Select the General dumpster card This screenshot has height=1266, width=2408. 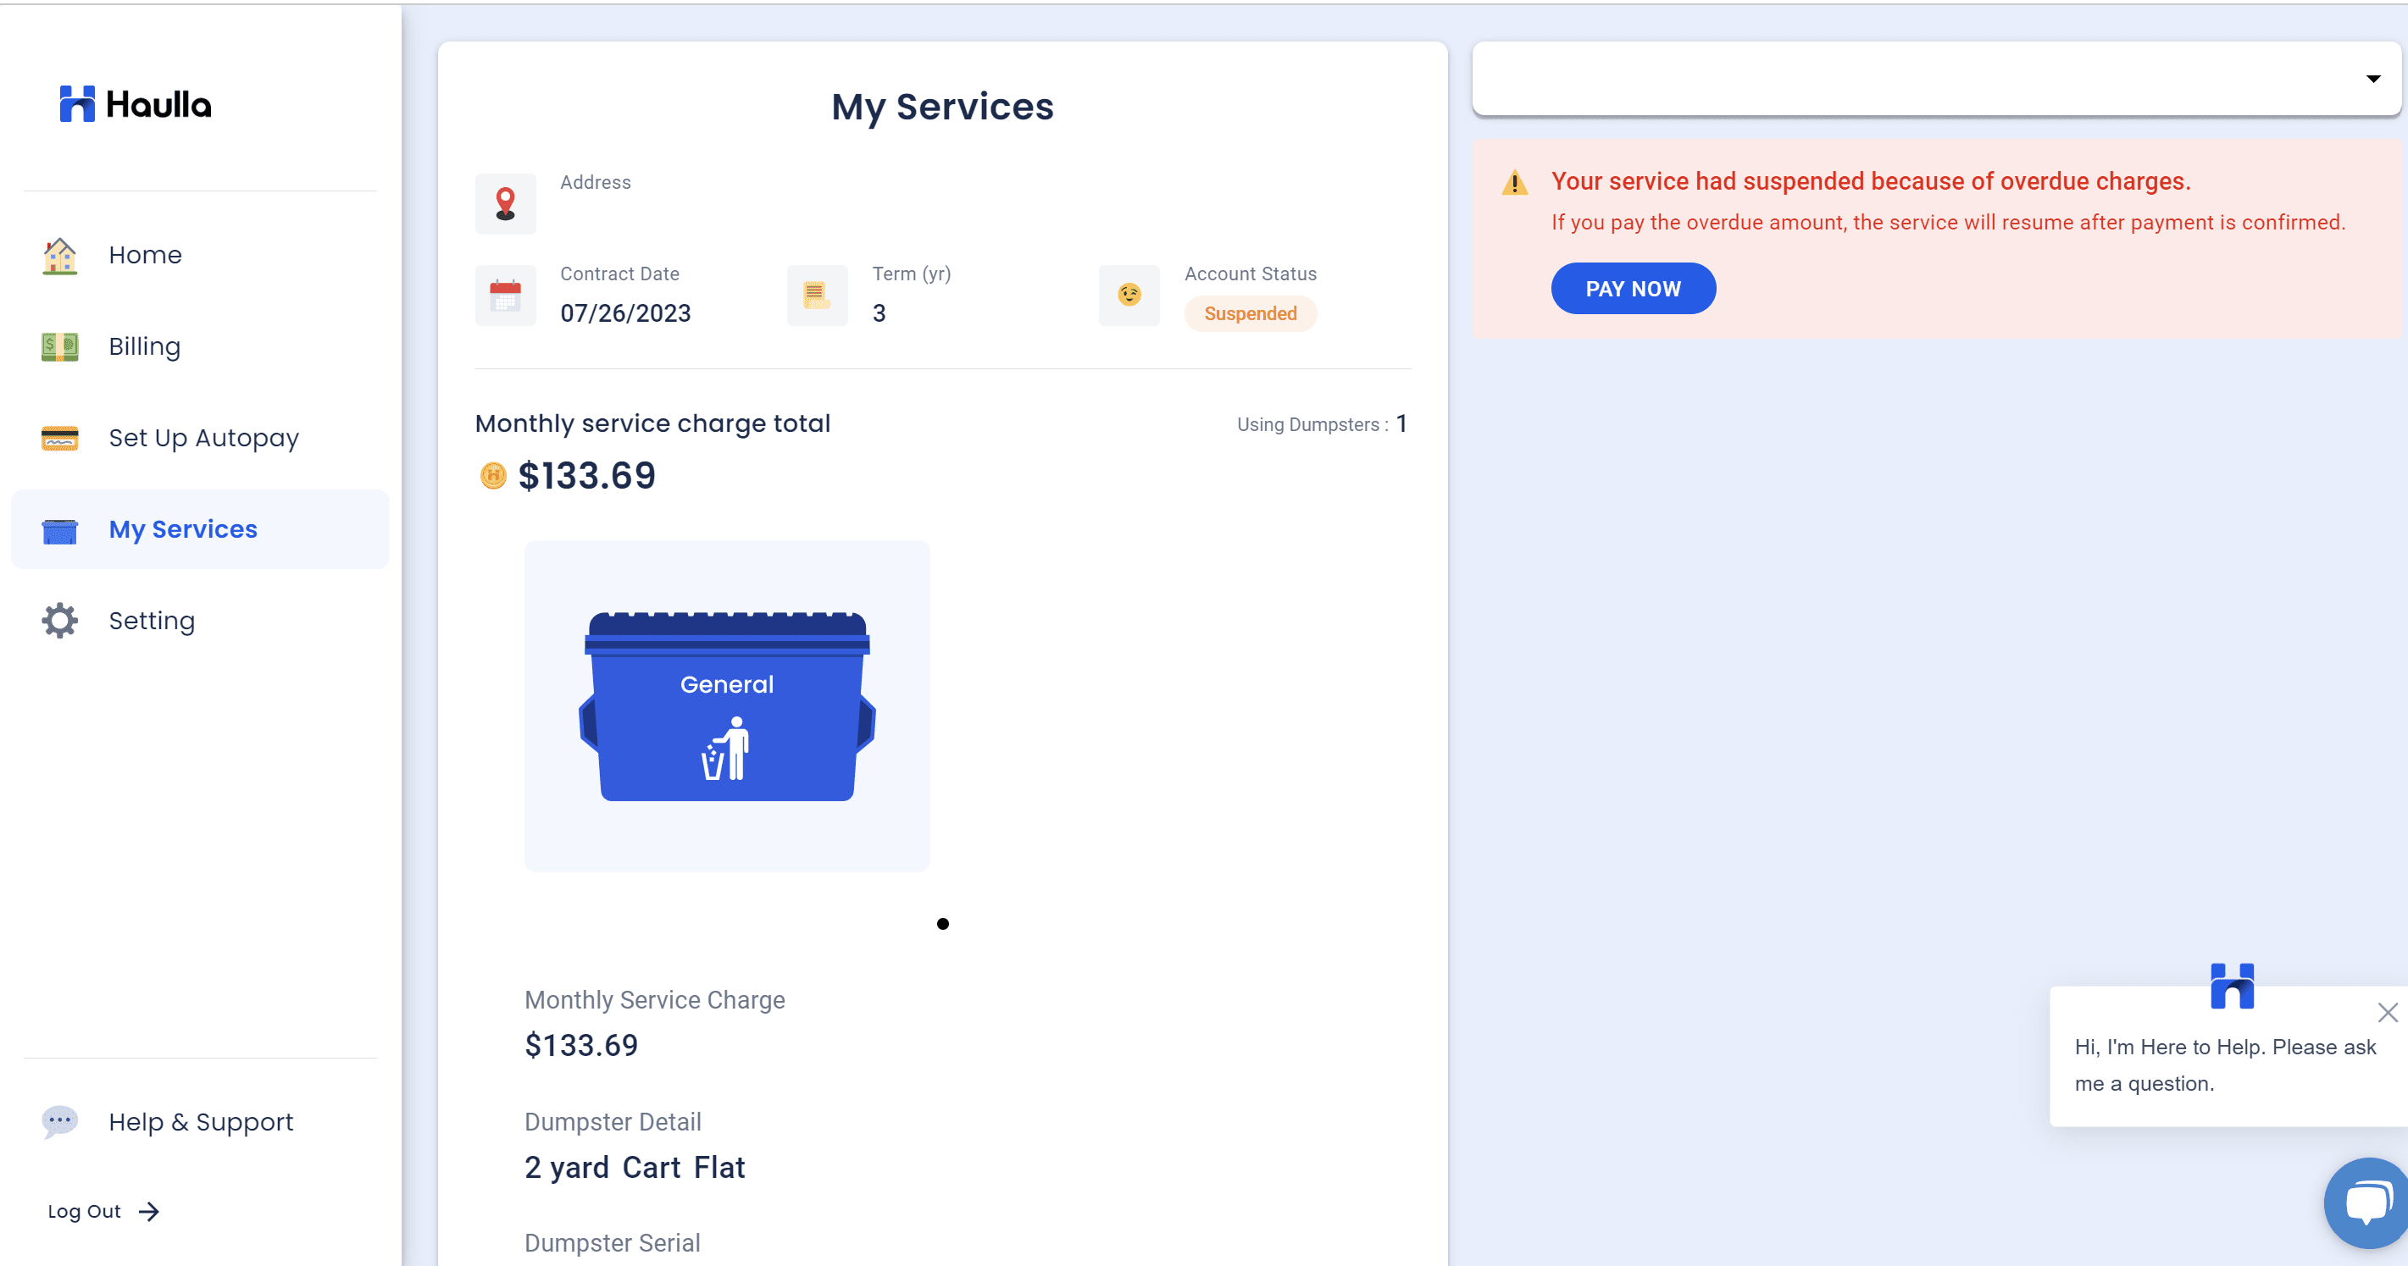727,705
